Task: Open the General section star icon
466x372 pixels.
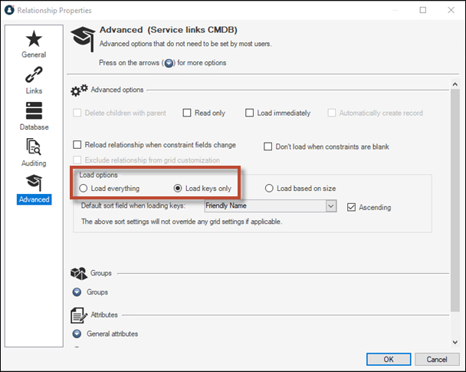Action: pos(34,39)
